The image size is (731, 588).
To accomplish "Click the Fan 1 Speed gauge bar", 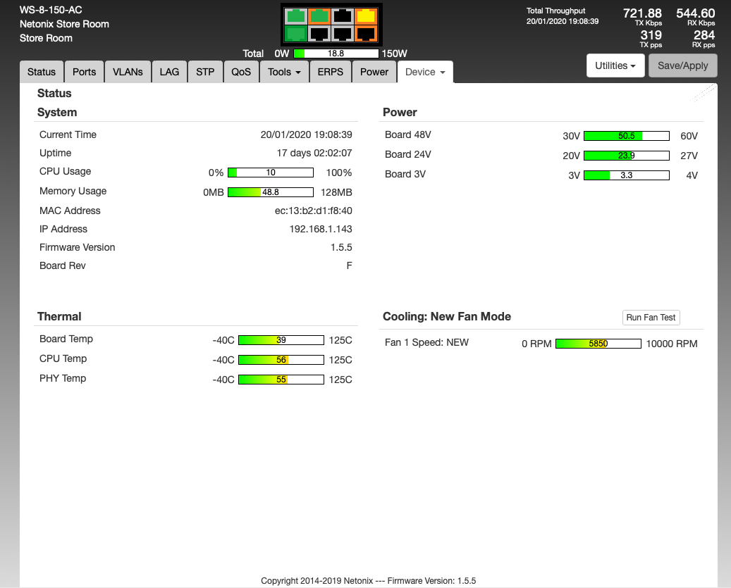I will (x=598, y=344).
